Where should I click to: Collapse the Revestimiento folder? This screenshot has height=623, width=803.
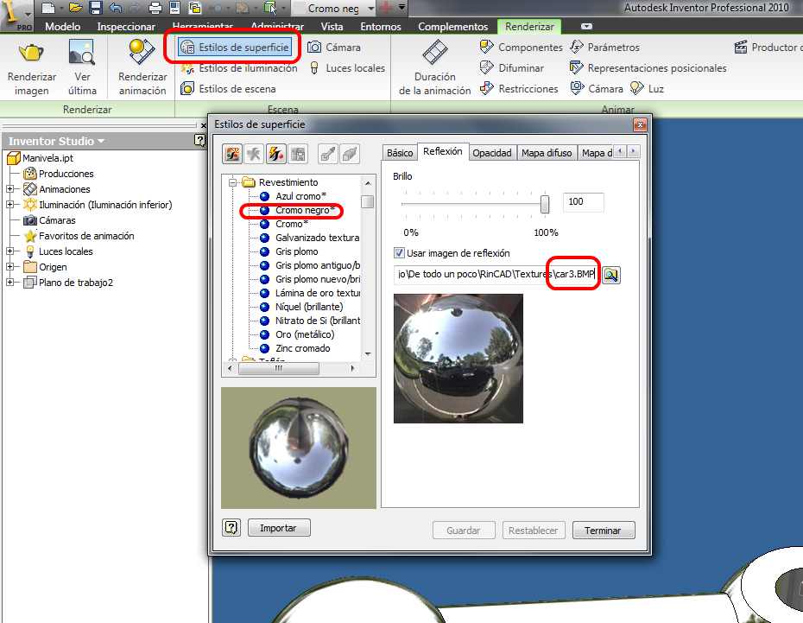click(233, 182)
